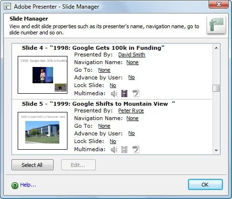This screenshot has height=199, width=232.
Task: Select the Slide 5 thumbnail
Action: 43,131
